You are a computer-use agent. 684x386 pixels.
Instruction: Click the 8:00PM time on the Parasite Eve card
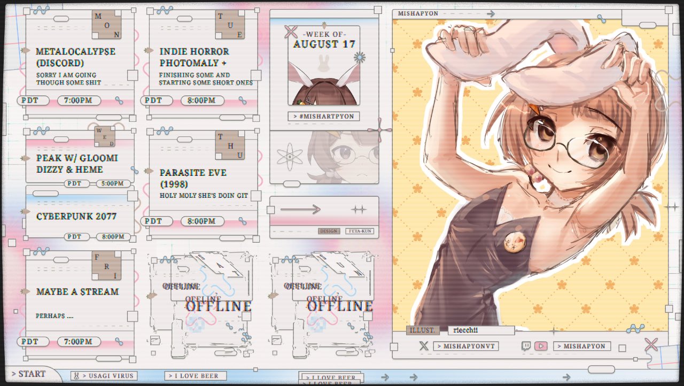[202, 221]
